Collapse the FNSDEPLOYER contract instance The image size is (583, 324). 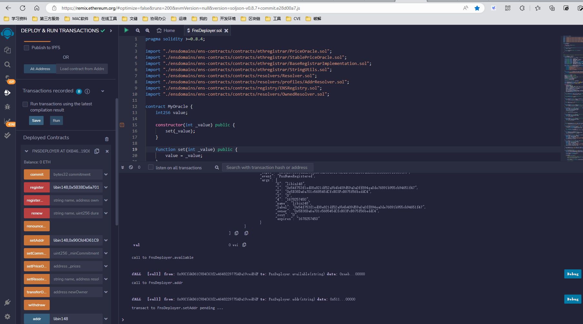coord(26,151)
